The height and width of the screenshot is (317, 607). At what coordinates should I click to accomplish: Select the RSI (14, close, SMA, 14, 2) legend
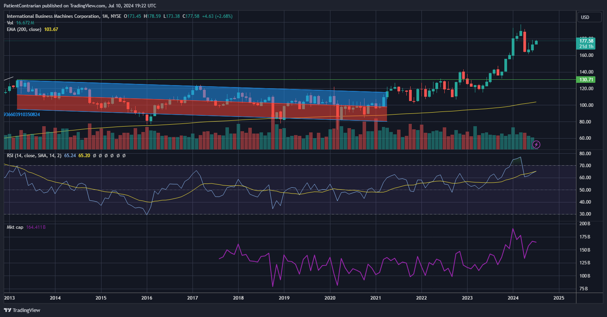click(x=34, y=156)
